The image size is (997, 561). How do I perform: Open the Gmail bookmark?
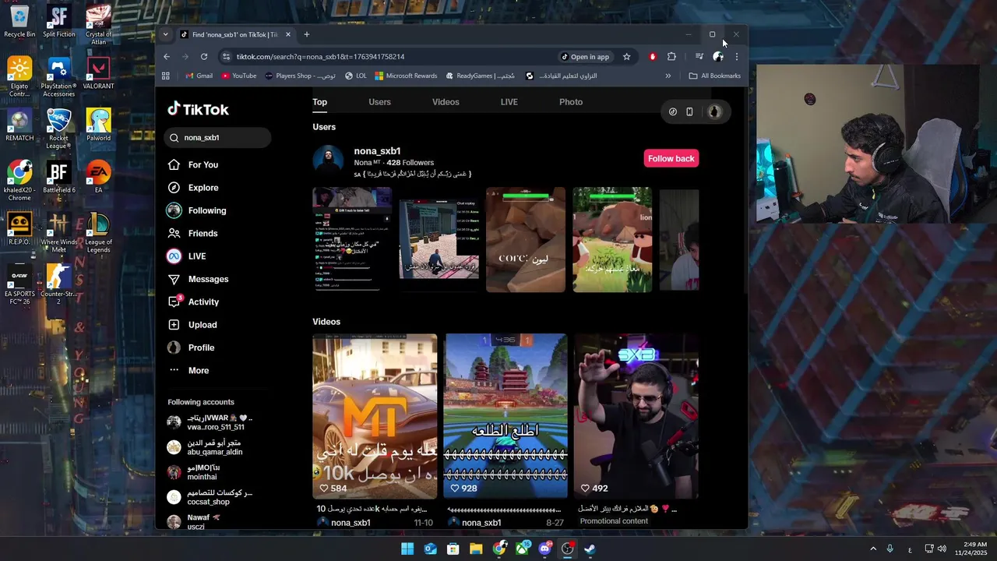click(199, 76)
